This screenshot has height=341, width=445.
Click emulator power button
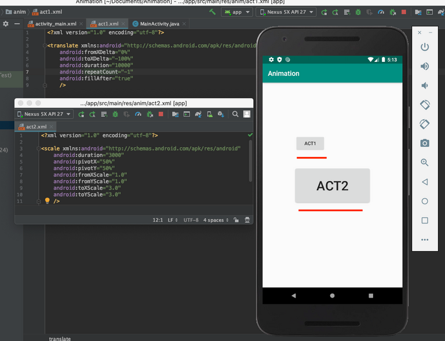click(425, 47)
